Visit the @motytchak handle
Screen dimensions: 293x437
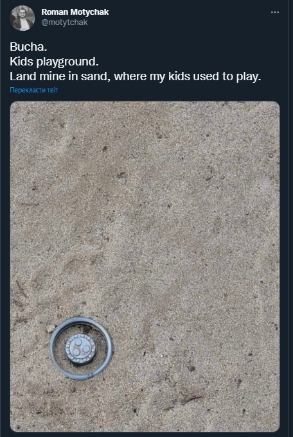[x=64, y=22]
